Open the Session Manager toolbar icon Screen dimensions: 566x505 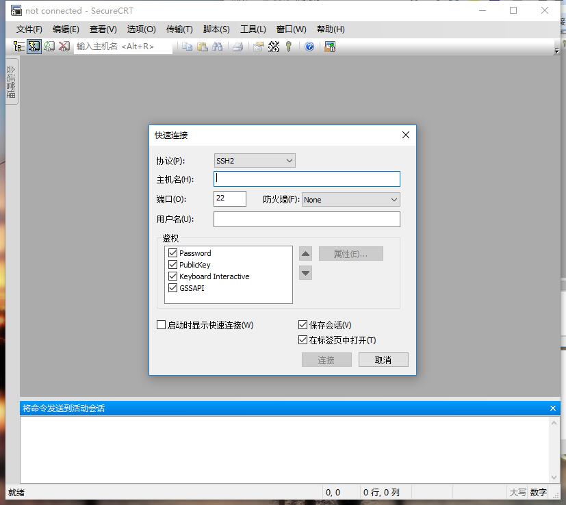18,47
